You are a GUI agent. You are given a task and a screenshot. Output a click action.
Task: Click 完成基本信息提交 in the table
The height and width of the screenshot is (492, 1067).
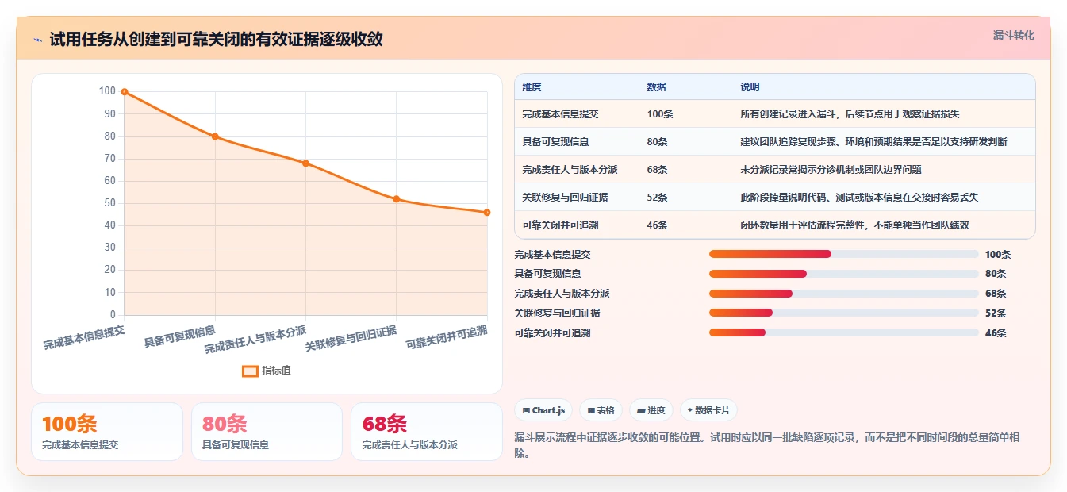point(560,114)
